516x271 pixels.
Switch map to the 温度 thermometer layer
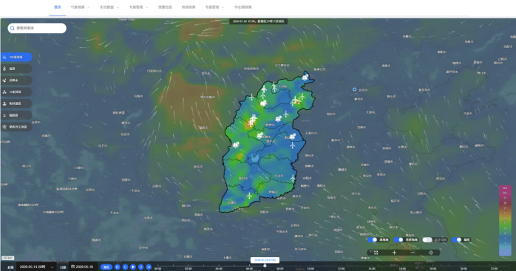click(16, 69)
